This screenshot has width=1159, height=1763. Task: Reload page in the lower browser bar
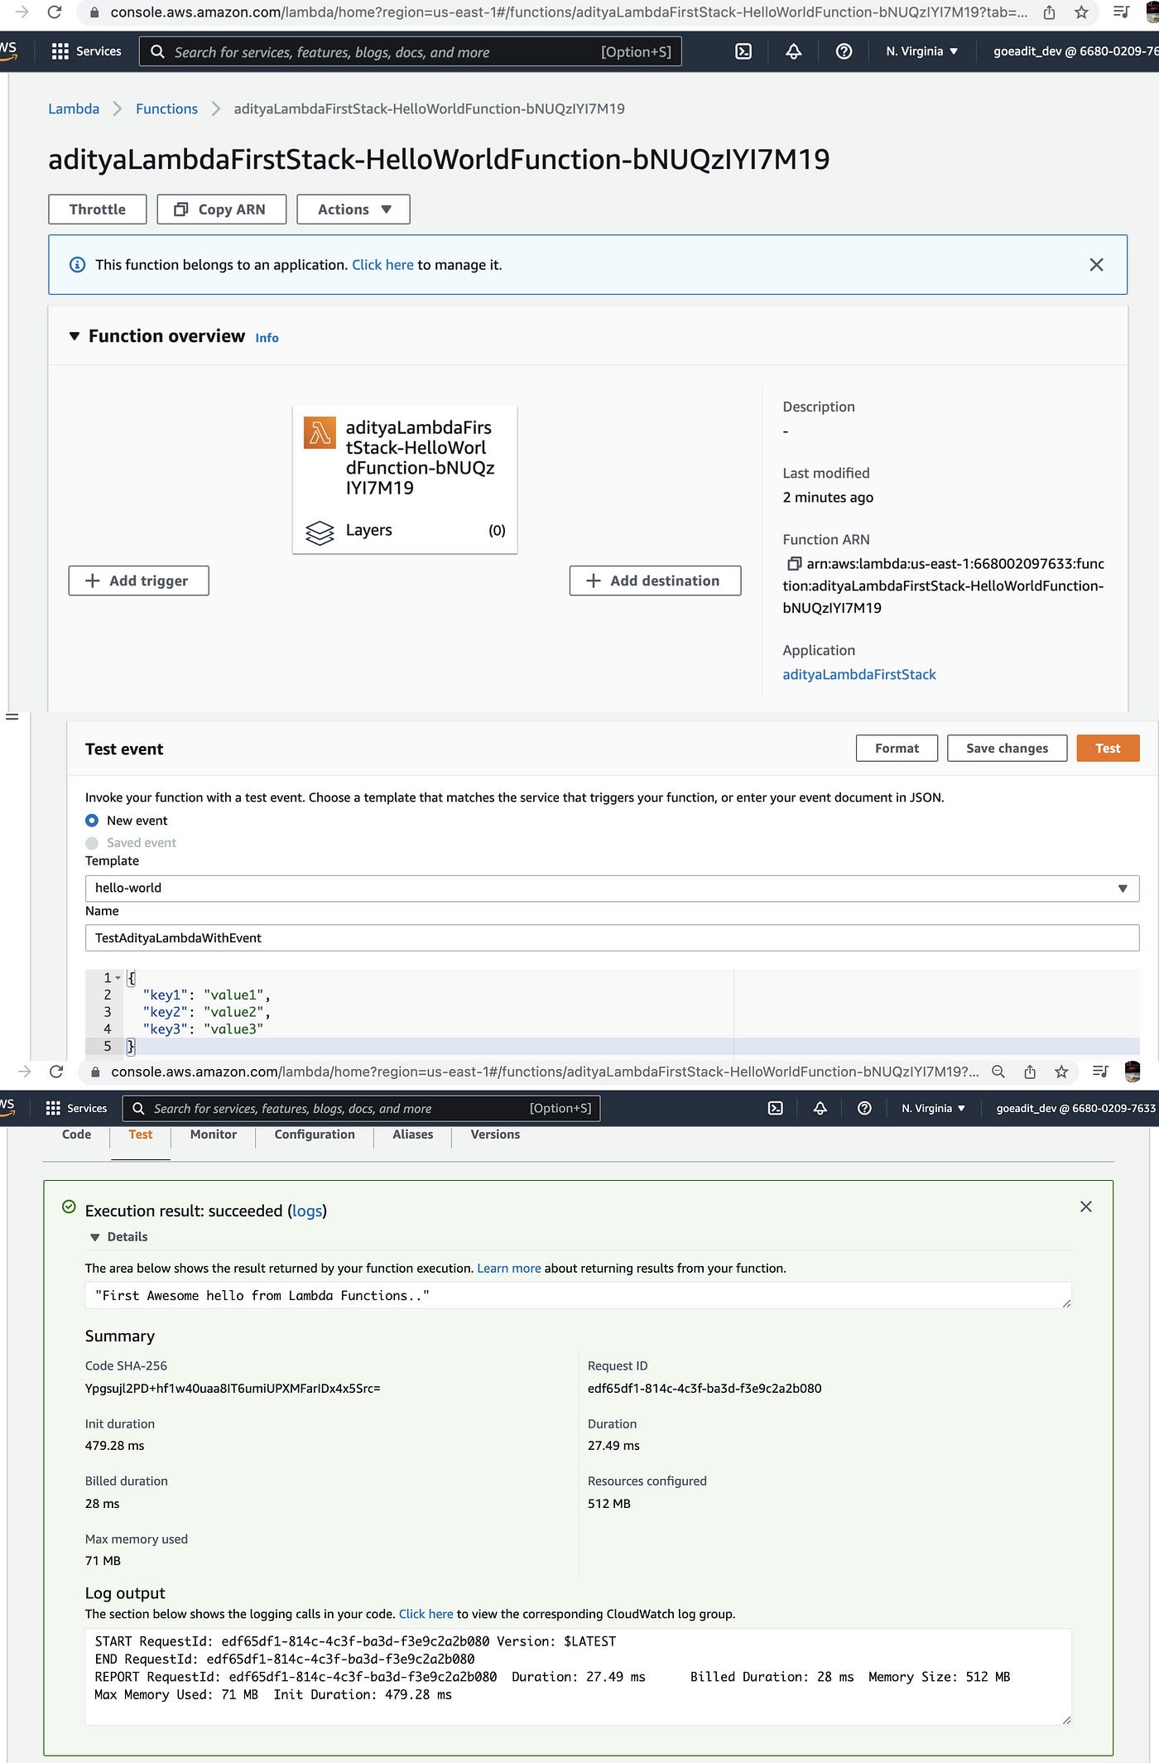56,1072
